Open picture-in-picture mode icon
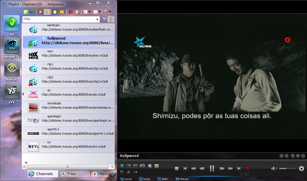This screenshot has height=181, width=307. coord(128,166)
